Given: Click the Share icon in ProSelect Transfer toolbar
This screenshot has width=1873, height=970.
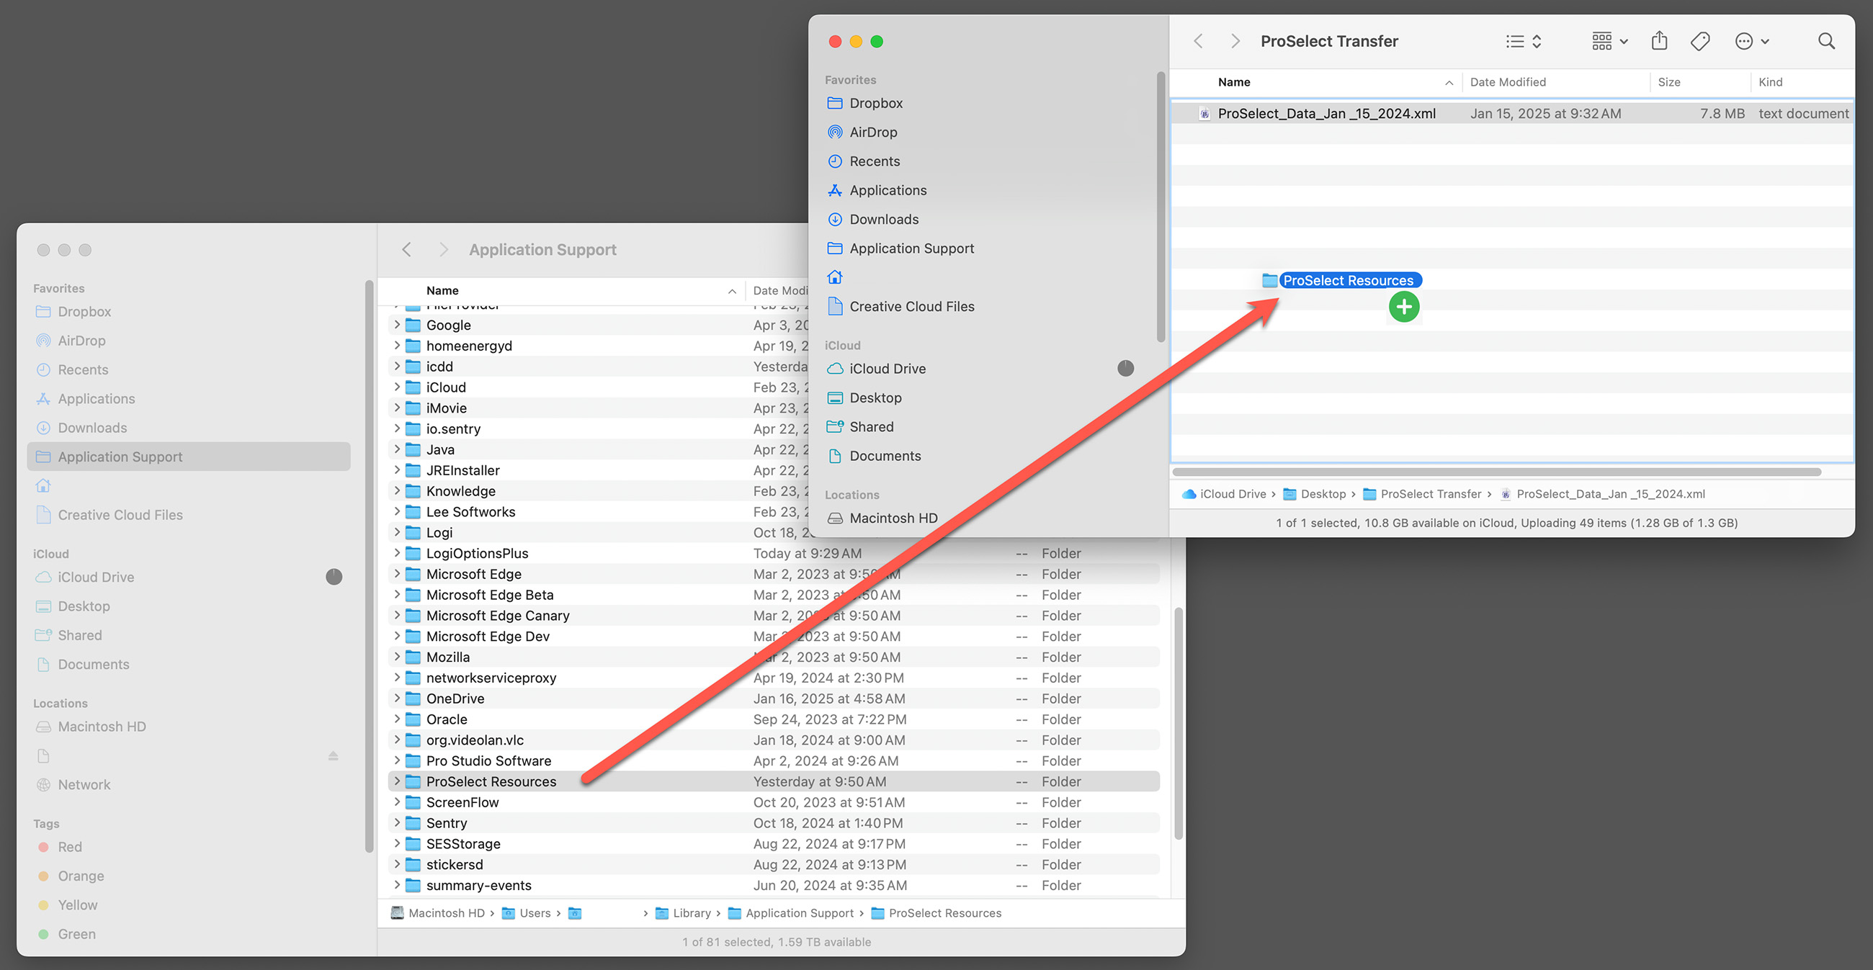Looking at the screenshot, I should tap(1658, 42).
